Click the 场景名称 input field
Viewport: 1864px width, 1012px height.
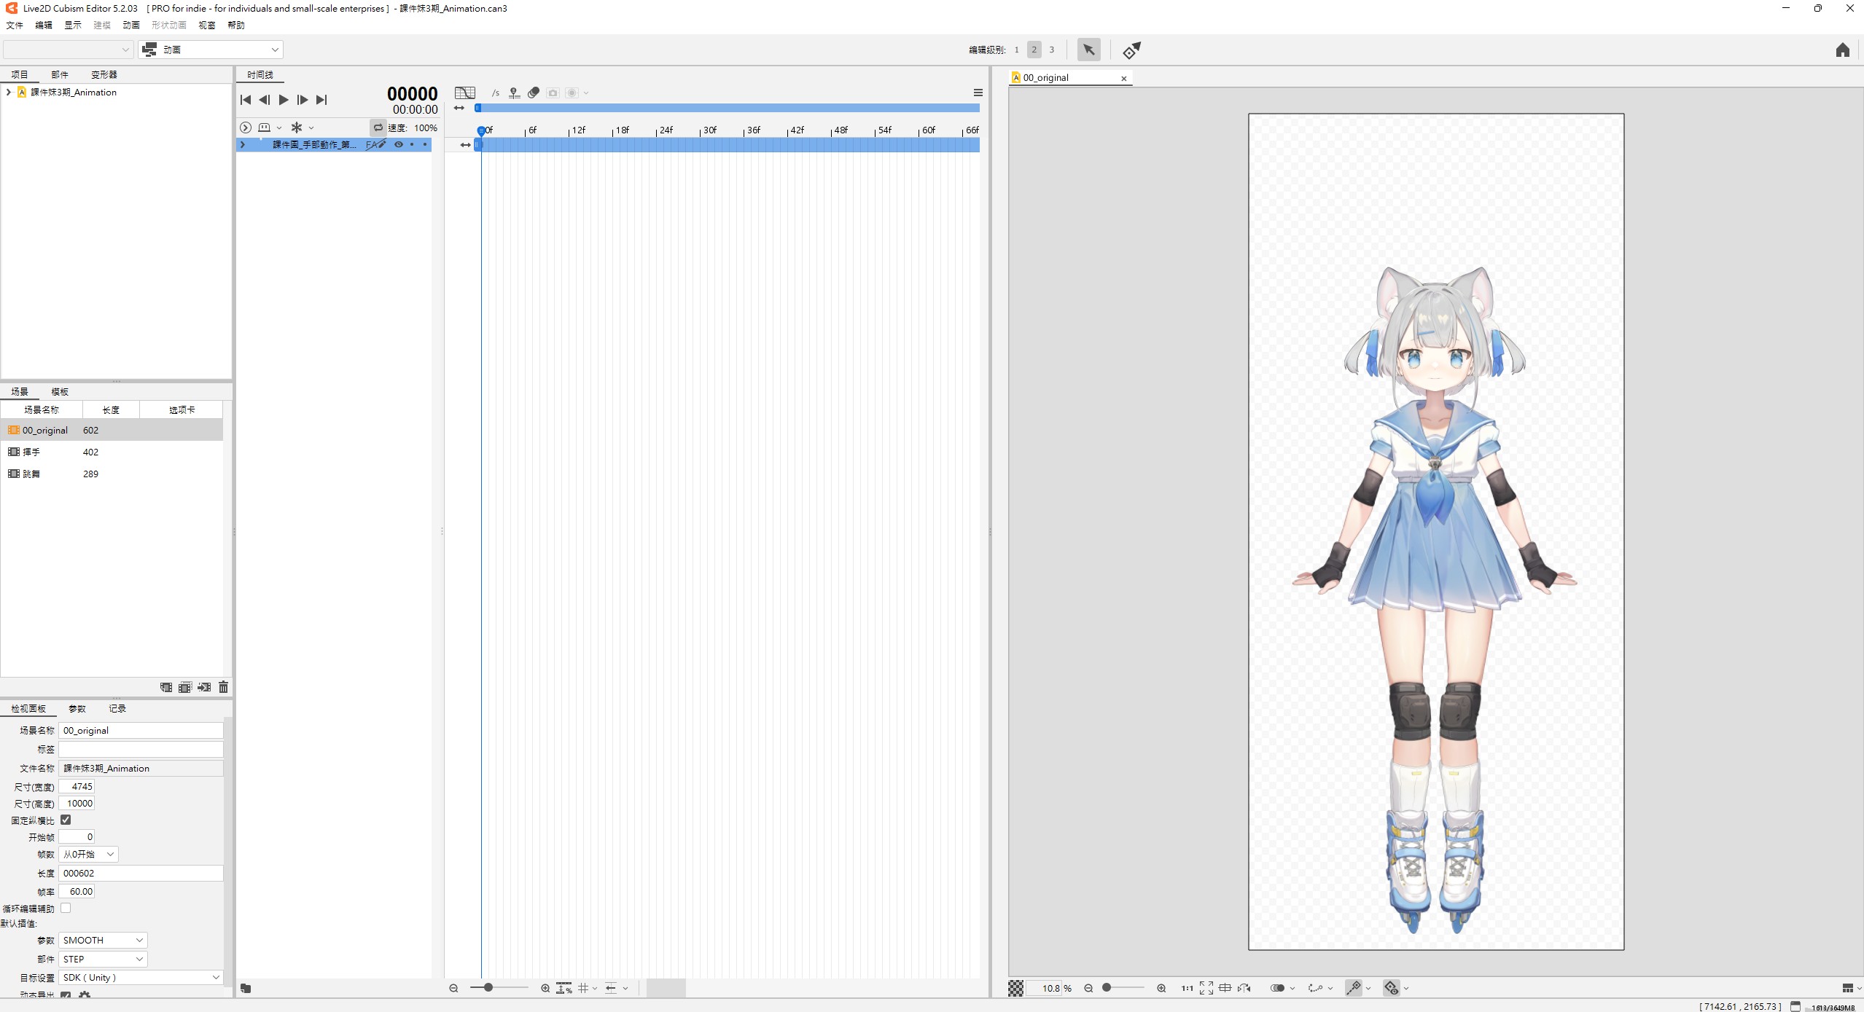pos(141,731)
